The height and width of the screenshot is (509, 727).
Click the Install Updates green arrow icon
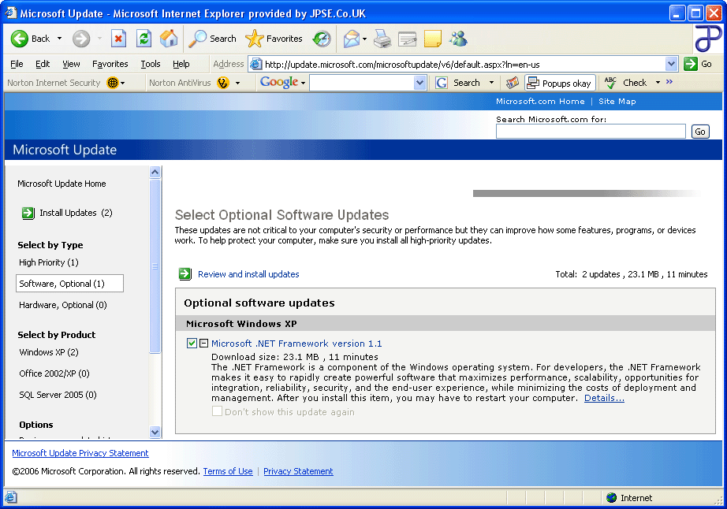pos(28,213)
